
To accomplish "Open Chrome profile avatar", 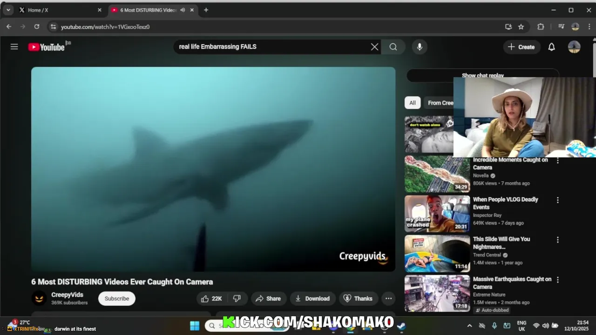I will point(575,27).
